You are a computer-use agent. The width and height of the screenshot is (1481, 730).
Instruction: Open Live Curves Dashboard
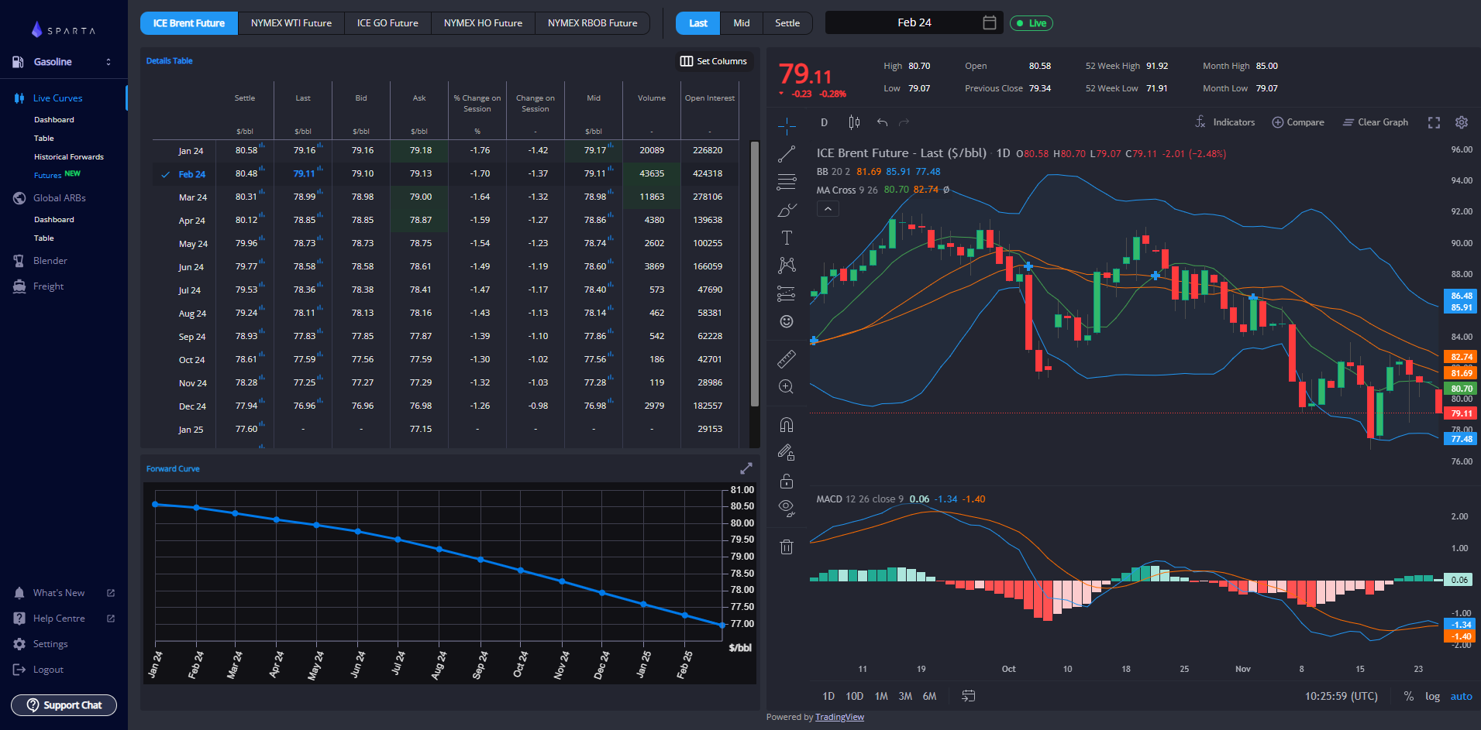[x=54, y=120]
